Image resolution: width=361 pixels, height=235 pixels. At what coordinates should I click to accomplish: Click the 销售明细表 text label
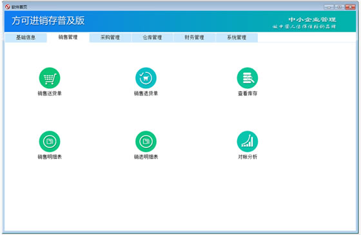coord(50,157)
